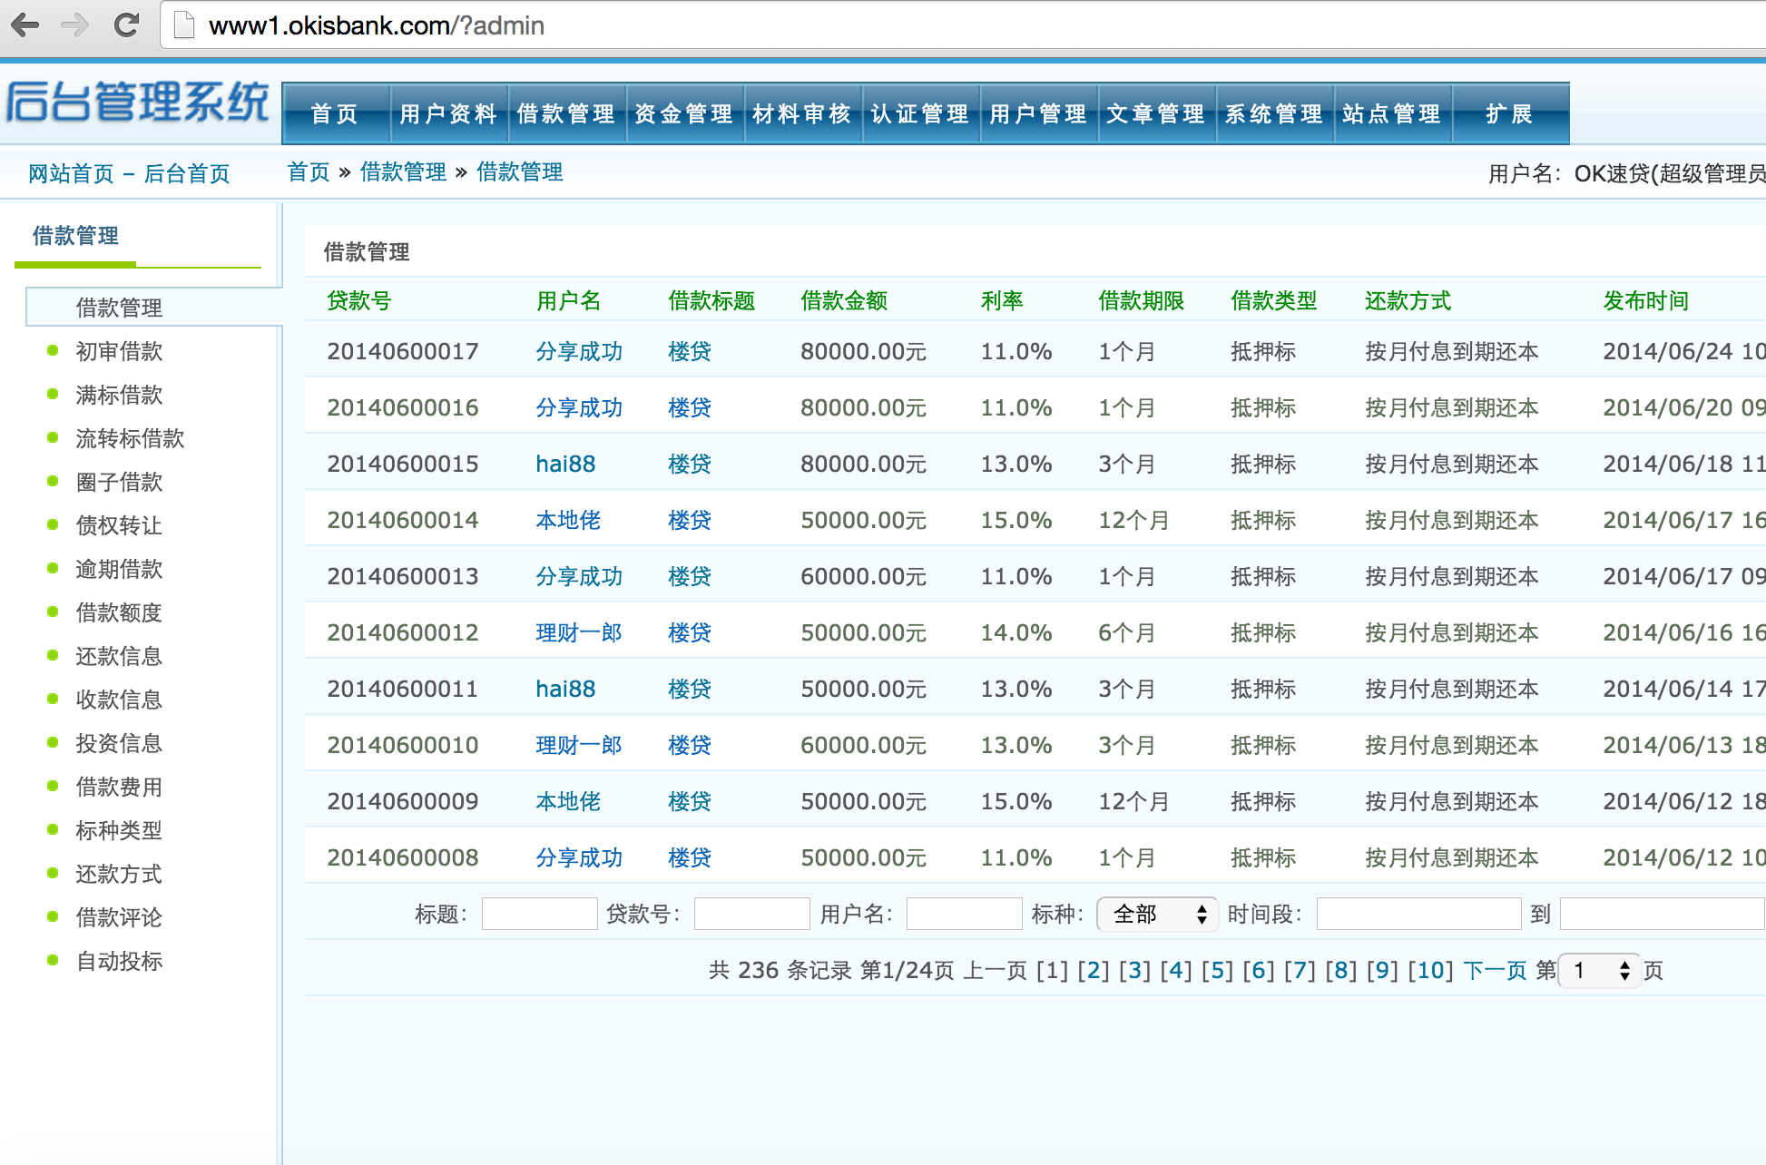
Task: Focus the 时间段 start date field
Action: (x=1419, y=914)
